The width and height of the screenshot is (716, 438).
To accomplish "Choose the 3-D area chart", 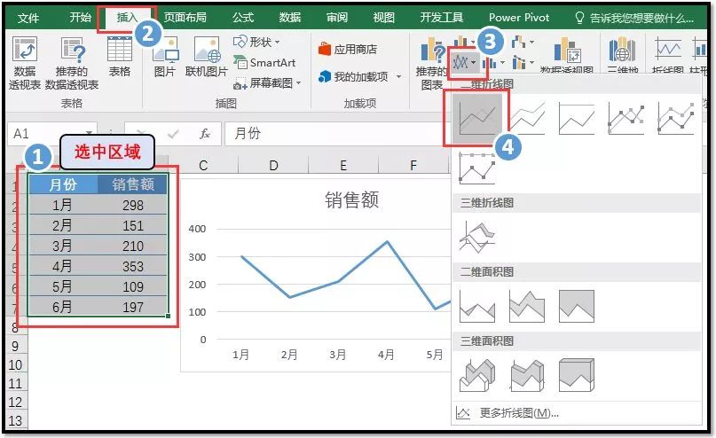I will (x=477, y=375).
